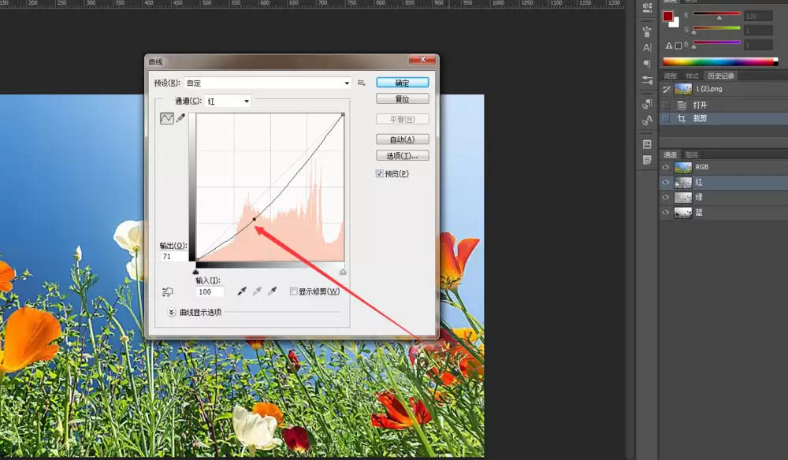This screenshot has width=788, height=460.
Task: Select the pencil draw-curve tool
Action: pos(180,118)
